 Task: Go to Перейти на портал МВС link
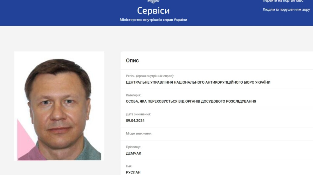coord(283,1)
